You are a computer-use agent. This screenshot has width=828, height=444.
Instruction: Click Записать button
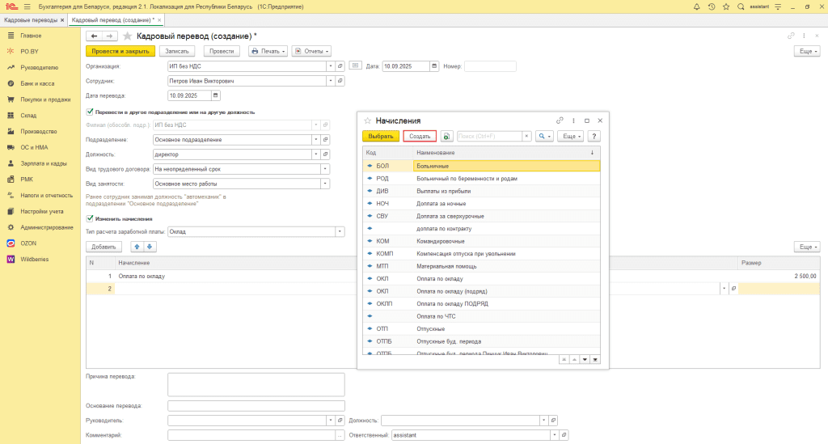(x=177, y=51)
